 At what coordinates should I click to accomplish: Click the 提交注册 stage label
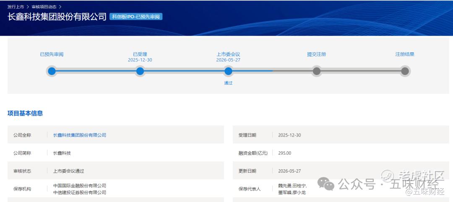[317, 54]
